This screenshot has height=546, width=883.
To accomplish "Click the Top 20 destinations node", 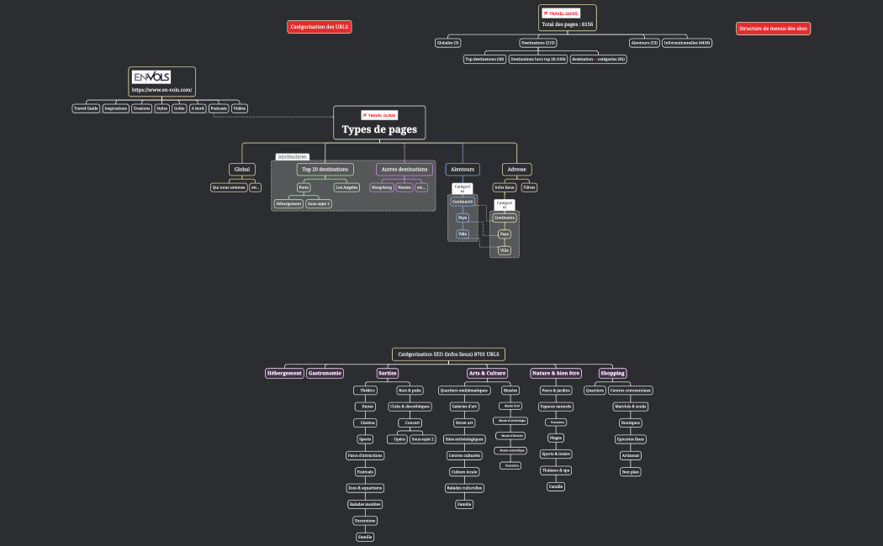I will [325, 170].
